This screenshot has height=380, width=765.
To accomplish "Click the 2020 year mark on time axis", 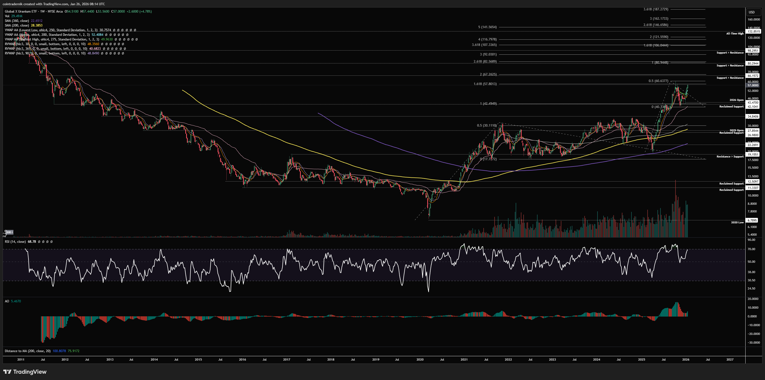I will click(420, 359).
